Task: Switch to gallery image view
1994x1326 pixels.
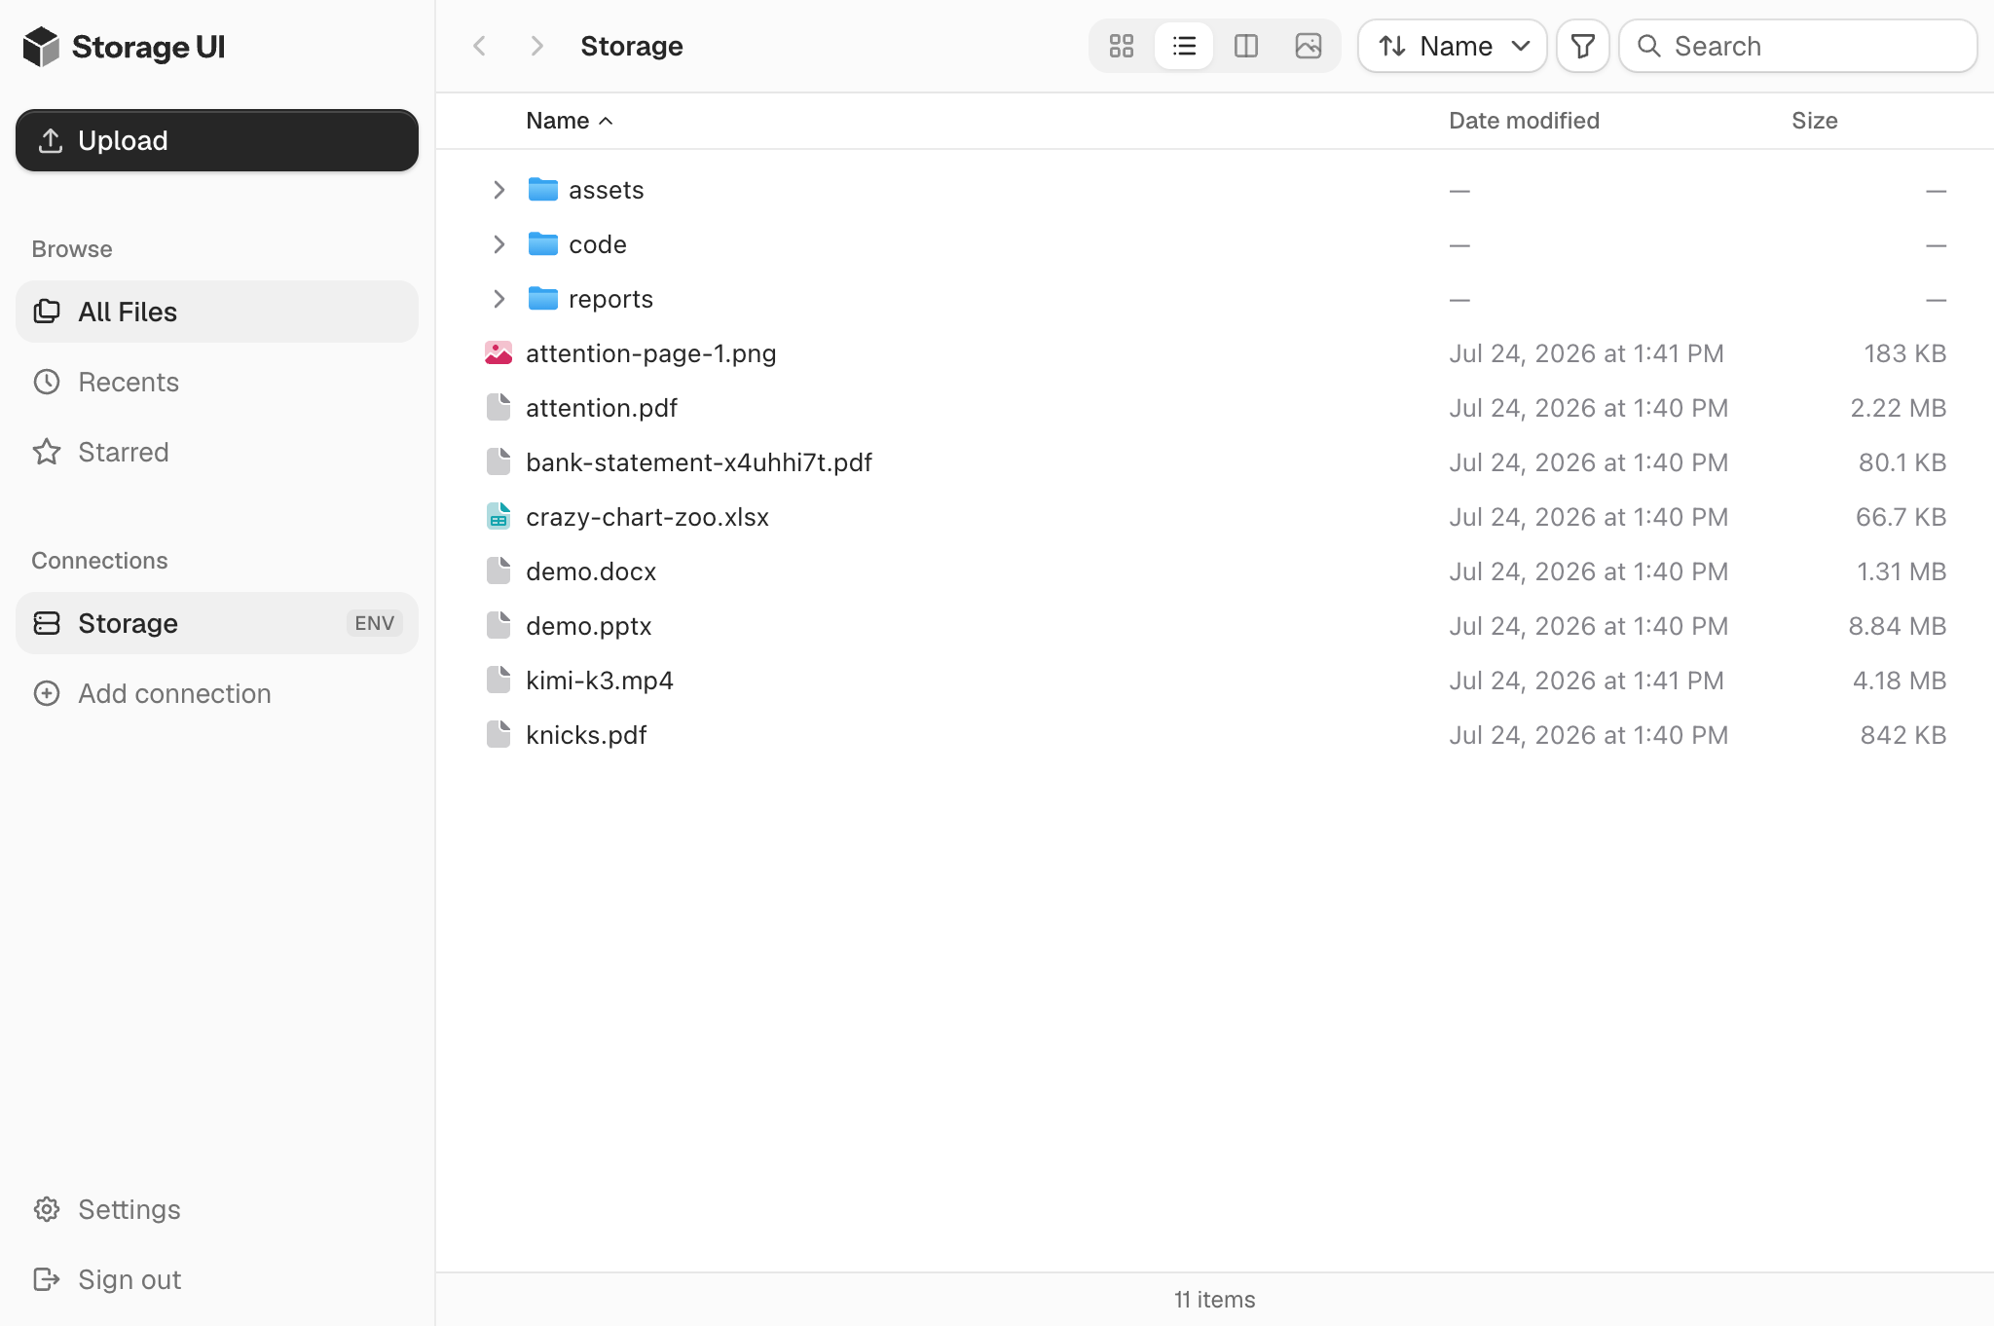Action: click(x=1309, y=46)
